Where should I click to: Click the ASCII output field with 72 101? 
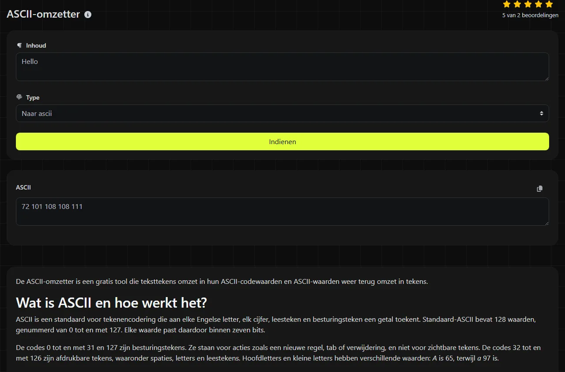coord(282,212)
